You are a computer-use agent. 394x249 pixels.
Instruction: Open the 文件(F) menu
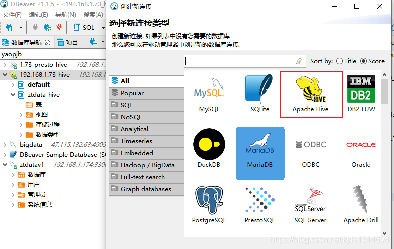(12, 15)
